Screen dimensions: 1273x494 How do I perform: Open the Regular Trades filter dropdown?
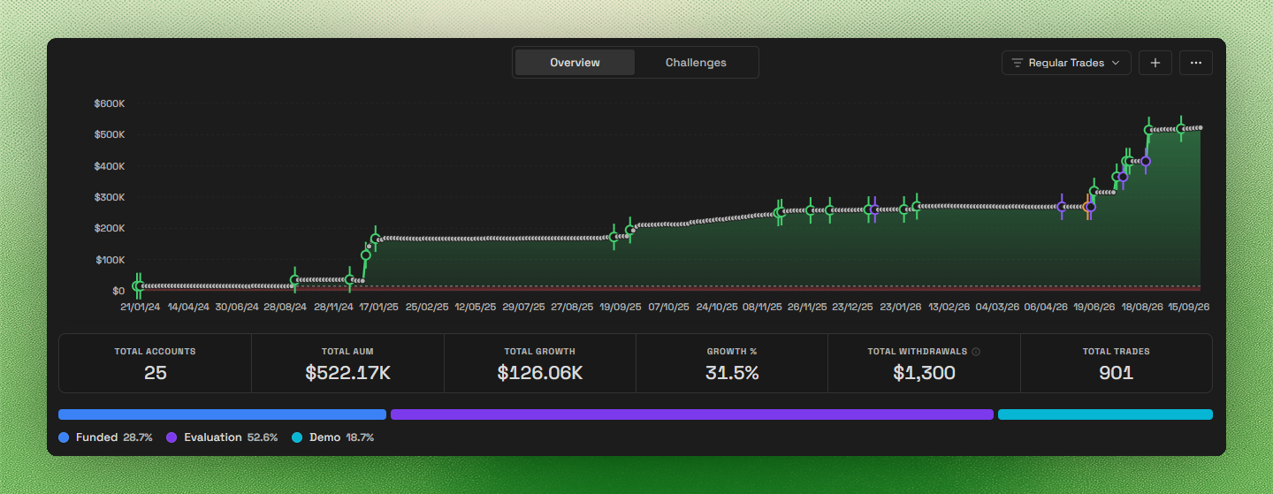pyautogui.click(x=1066, y=63)
